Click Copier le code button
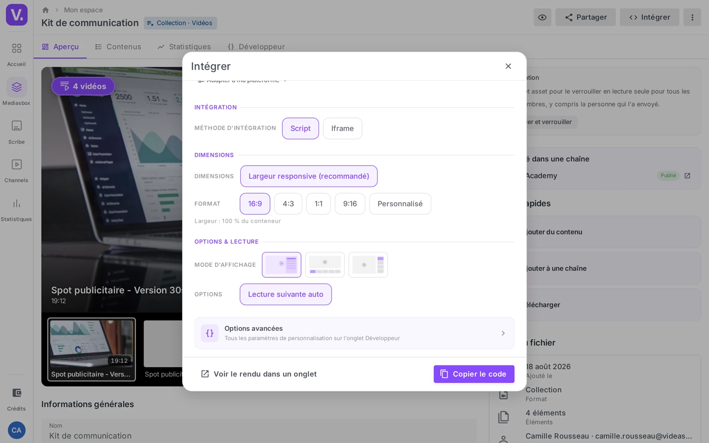This screenshot has height=443, width=709. tap(474, 374)
